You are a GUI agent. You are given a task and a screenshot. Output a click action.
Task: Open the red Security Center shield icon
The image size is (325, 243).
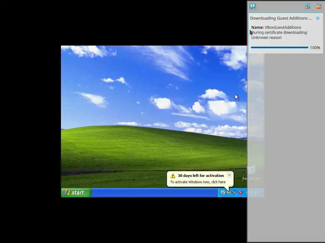tap(241, 193)
